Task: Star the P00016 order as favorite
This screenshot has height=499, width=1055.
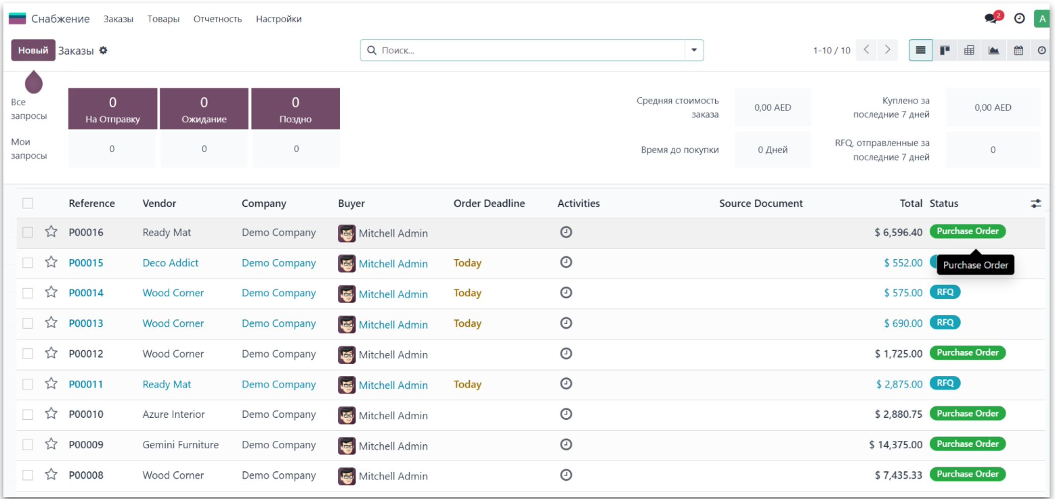Action: click(51, 232)
